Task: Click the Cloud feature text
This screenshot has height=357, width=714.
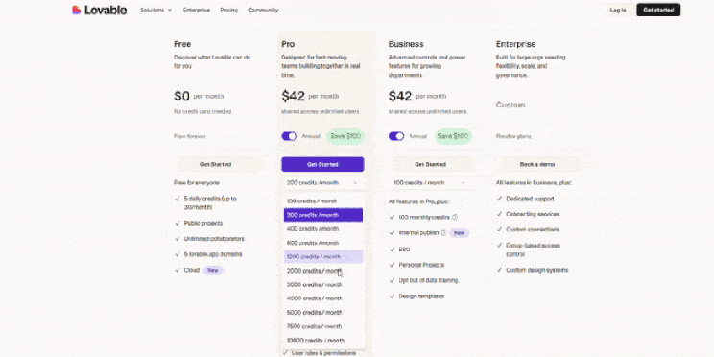Action: 192,270
